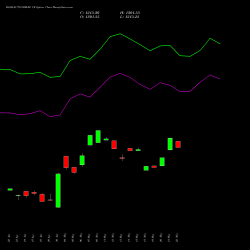Select the green 08 May candlestick

click(98, 136)
